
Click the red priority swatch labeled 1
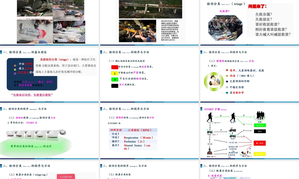[115, 67]
